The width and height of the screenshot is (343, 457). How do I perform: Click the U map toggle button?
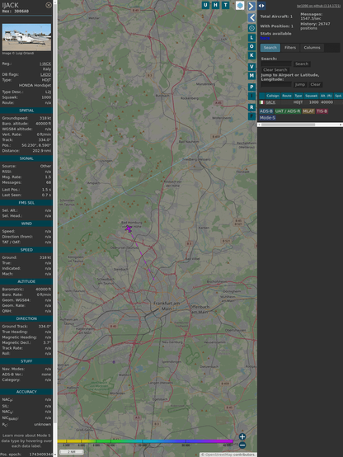[x=205, y=5]
